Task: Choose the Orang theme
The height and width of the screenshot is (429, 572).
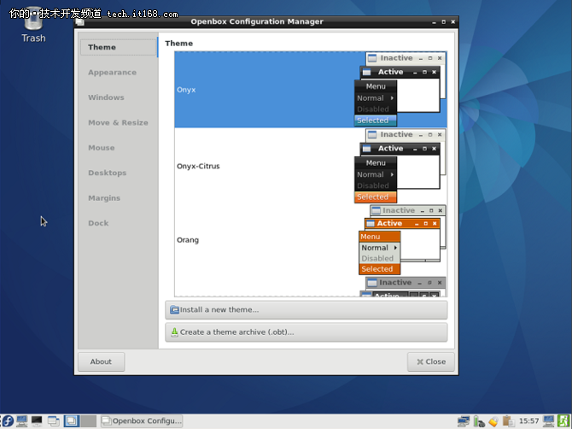Action: pos(311,240)
